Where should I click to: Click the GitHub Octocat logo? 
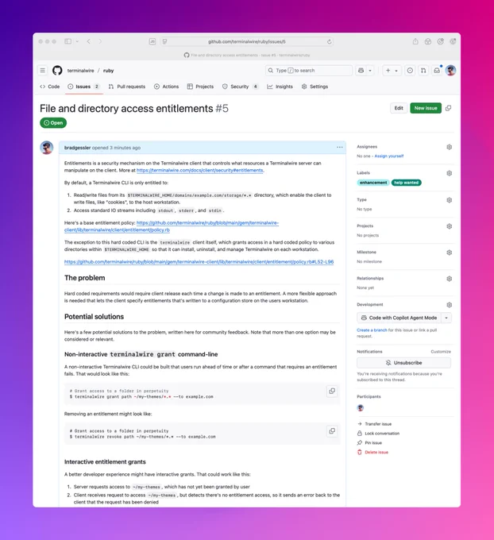(x=57, y=70)
